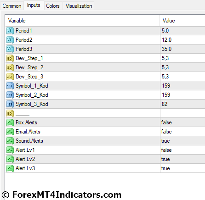This screenshot has height=200, width=205.
Task: Click the Alert.Lv3 green icon
Action: click(10, 168)
